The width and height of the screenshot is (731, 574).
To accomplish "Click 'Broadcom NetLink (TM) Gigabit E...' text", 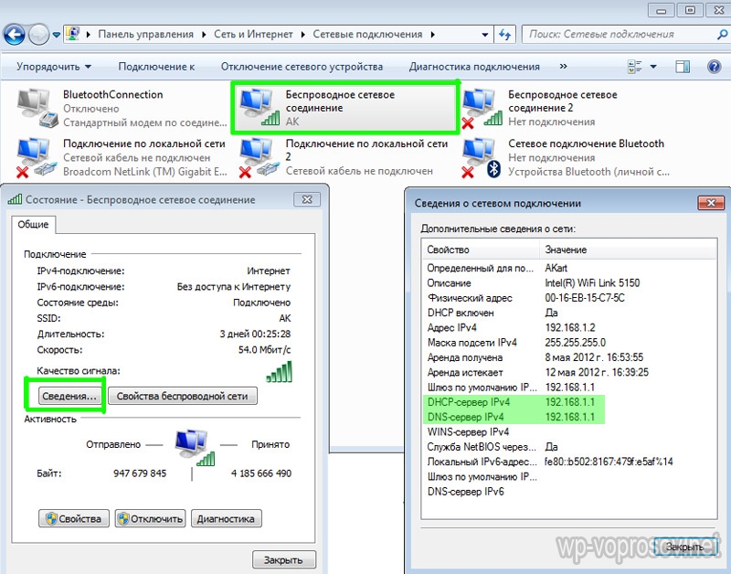I will click(x=145, y=172).
